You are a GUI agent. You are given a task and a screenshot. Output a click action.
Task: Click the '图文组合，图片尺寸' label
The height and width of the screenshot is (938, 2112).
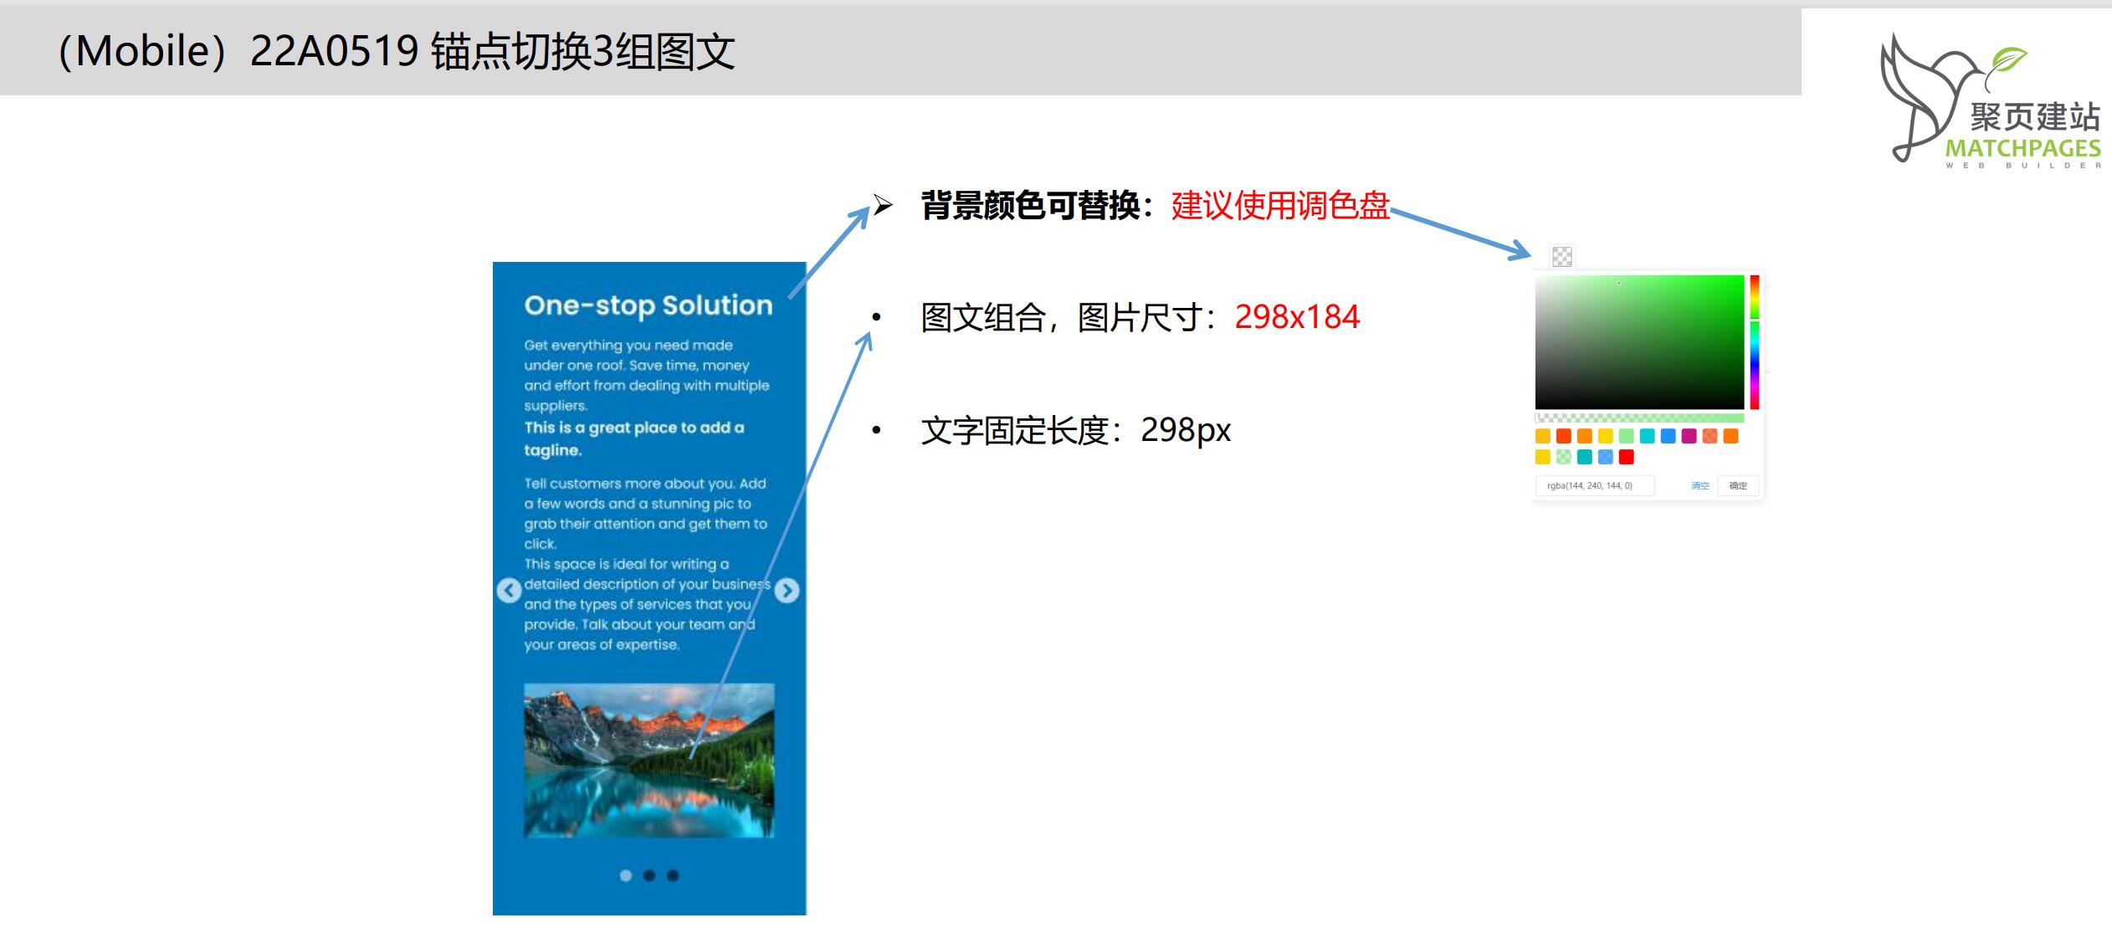point(1061,318)
